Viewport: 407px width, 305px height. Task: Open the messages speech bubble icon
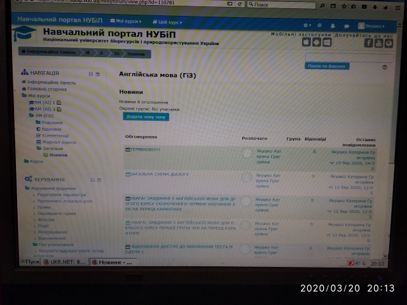[x=346, y=26]
